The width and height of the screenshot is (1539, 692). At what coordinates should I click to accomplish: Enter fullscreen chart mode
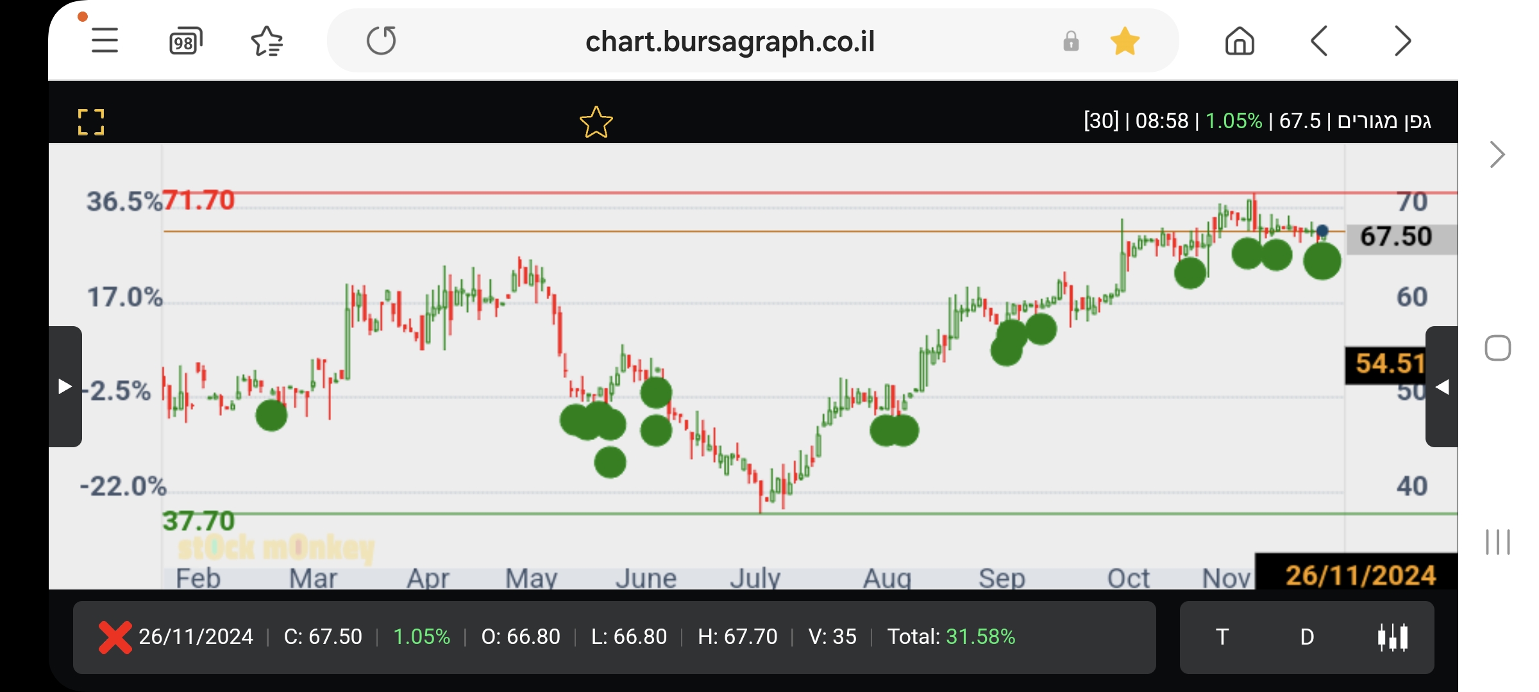91,122
